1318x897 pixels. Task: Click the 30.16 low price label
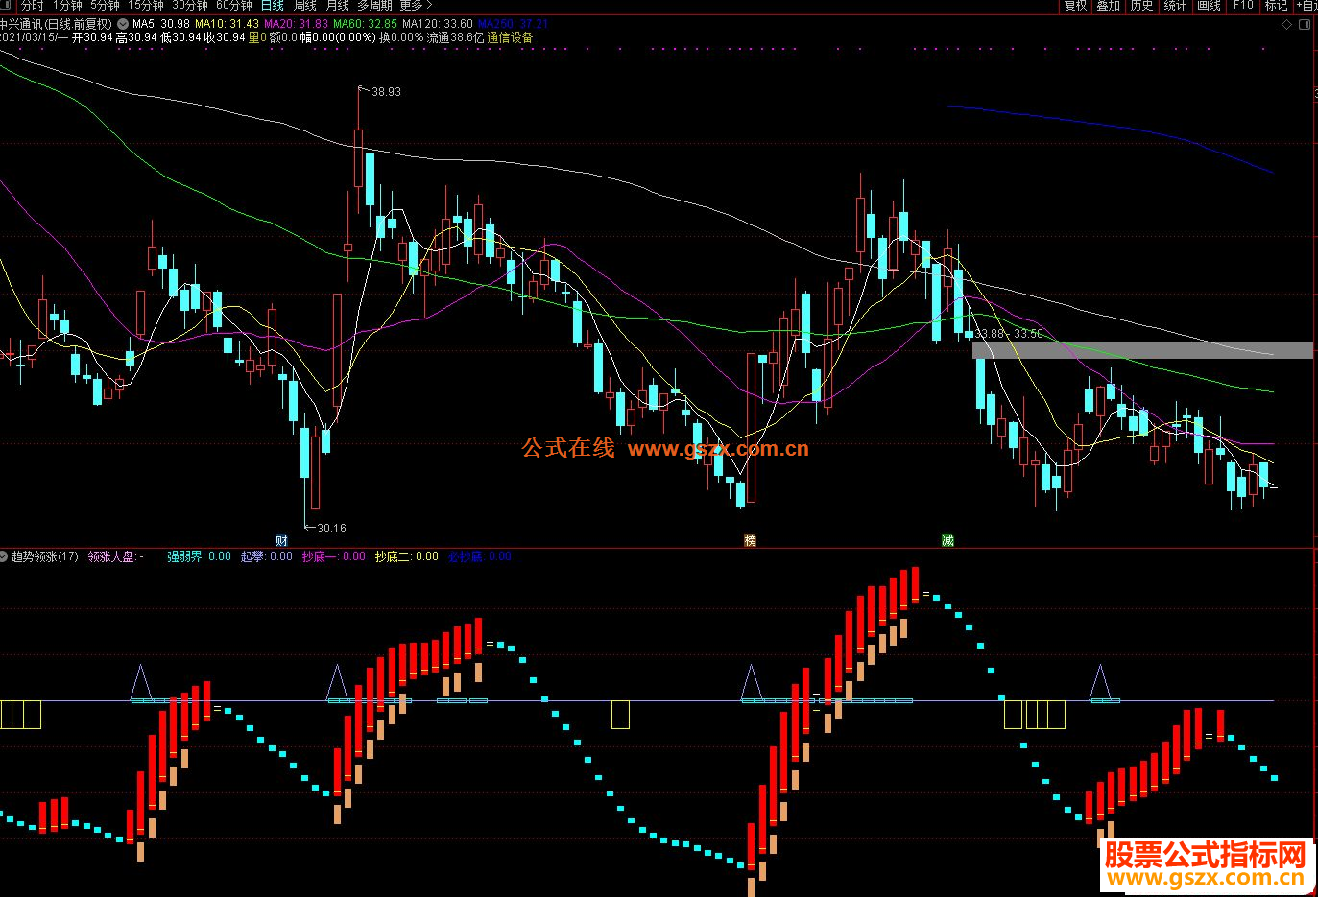tap(331, 529)
